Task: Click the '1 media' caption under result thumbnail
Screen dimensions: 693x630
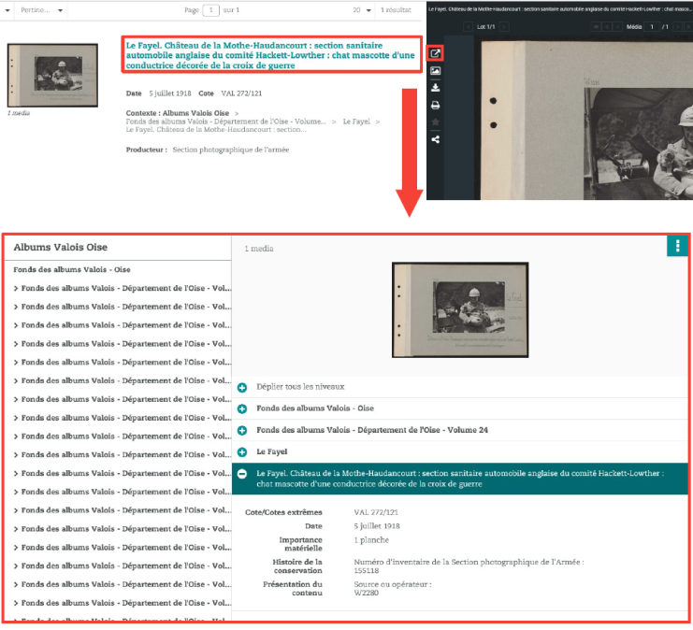Action: click(19, 113)
